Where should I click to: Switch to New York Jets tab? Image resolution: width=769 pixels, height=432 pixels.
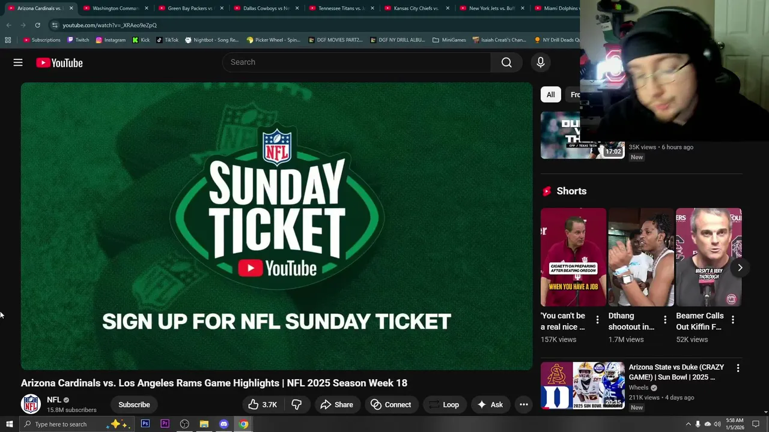coord(491,8)
